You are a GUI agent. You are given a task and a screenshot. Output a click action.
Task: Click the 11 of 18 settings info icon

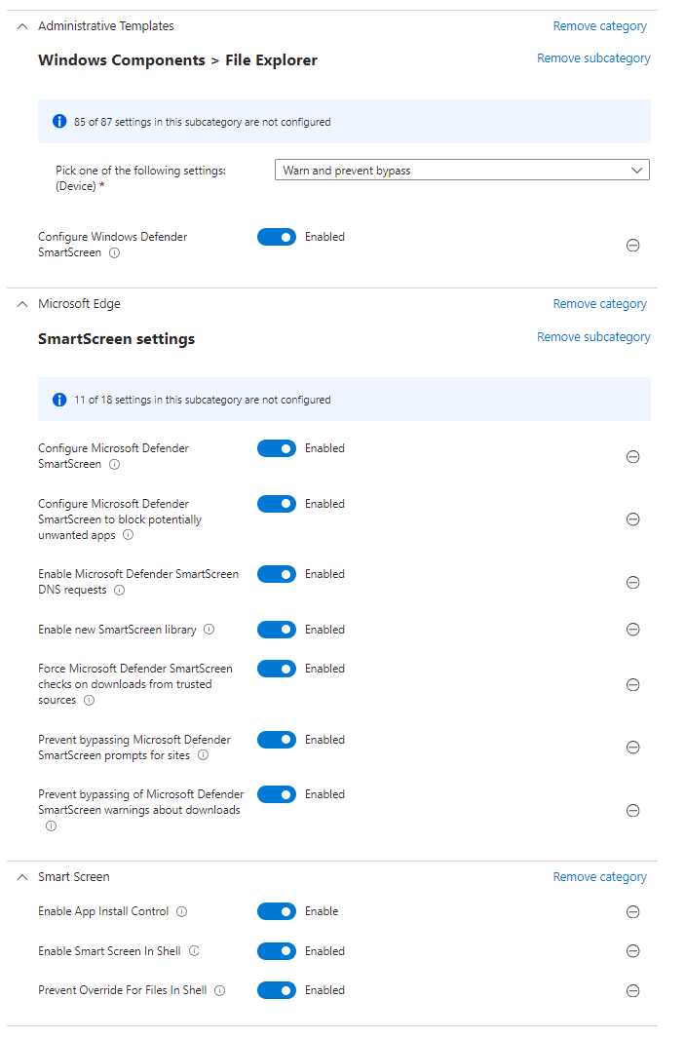coord(59,400)
